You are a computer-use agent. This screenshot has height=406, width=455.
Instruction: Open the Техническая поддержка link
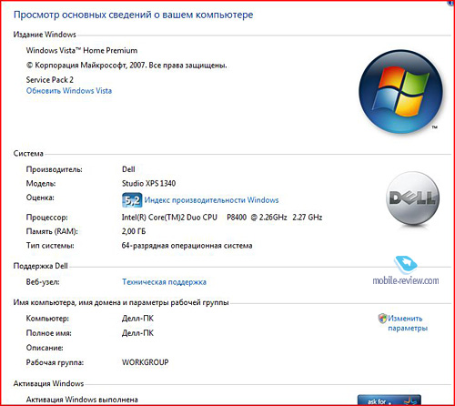[164, 282]
